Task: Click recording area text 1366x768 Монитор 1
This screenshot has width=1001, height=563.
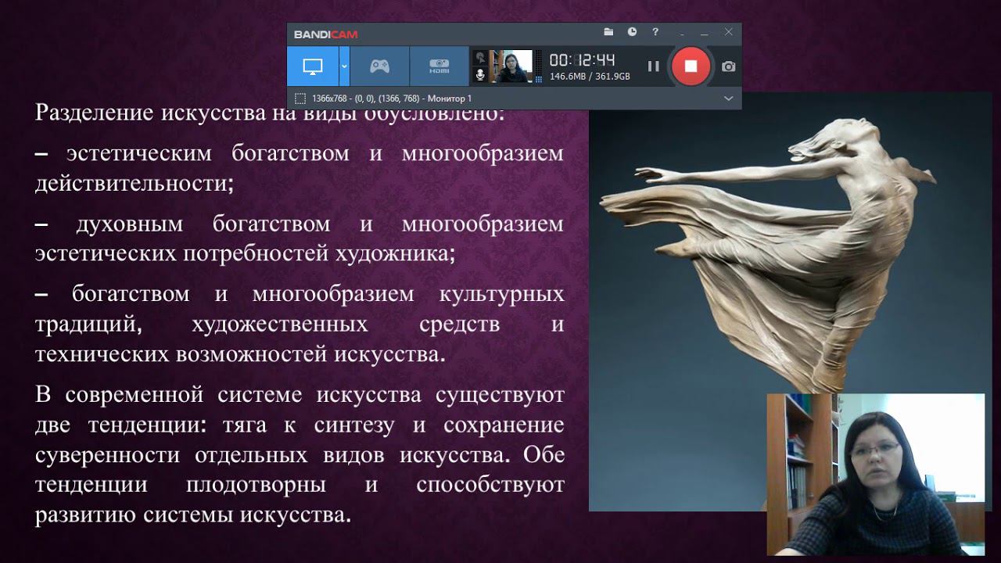Action: coord(391,99)
